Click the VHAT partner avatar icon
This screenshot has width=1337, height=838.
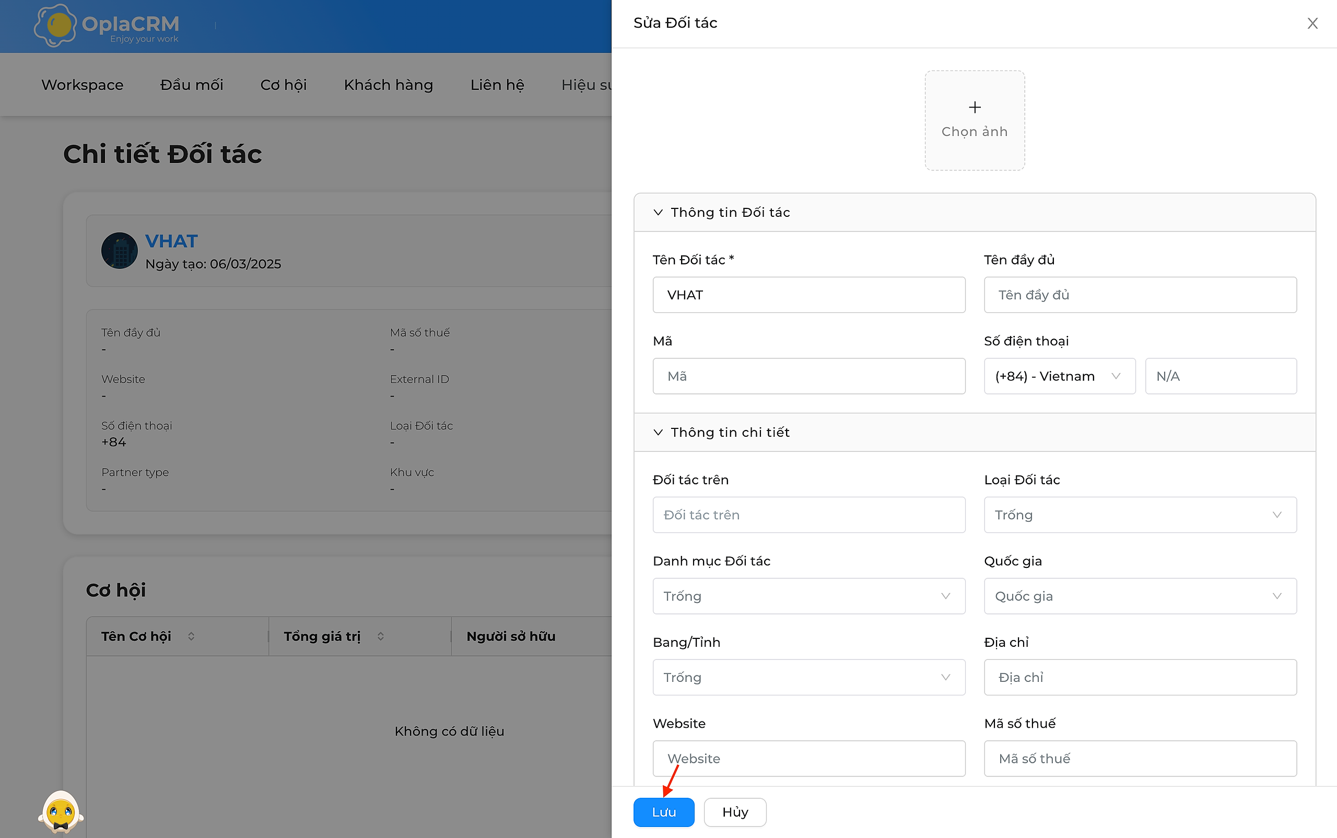pos(119,251)
